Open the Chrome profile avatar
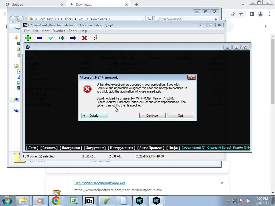275x206 pixels. (260, 14)
